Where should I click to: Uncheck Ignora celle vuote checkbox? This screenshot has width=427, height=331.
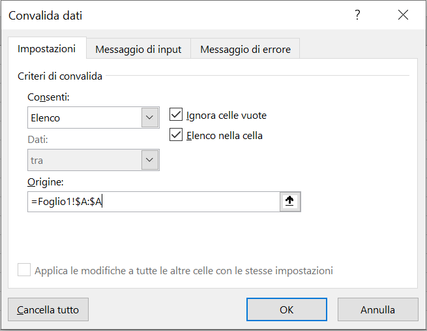(x=176, y=114)
